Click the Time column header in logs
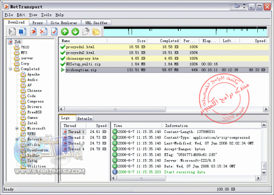Image resolution: width=274 pixels, height=195 pixels. [137, 126]
